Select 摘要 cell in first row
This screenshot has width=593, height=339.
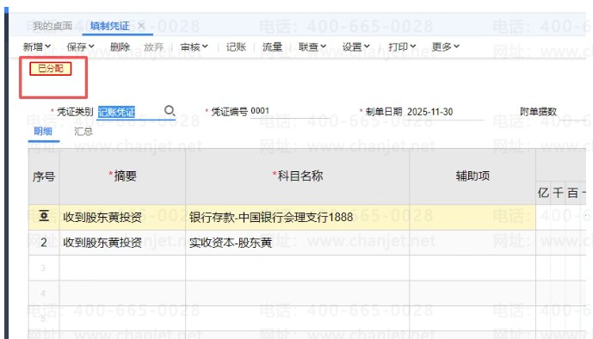point(122,218)
